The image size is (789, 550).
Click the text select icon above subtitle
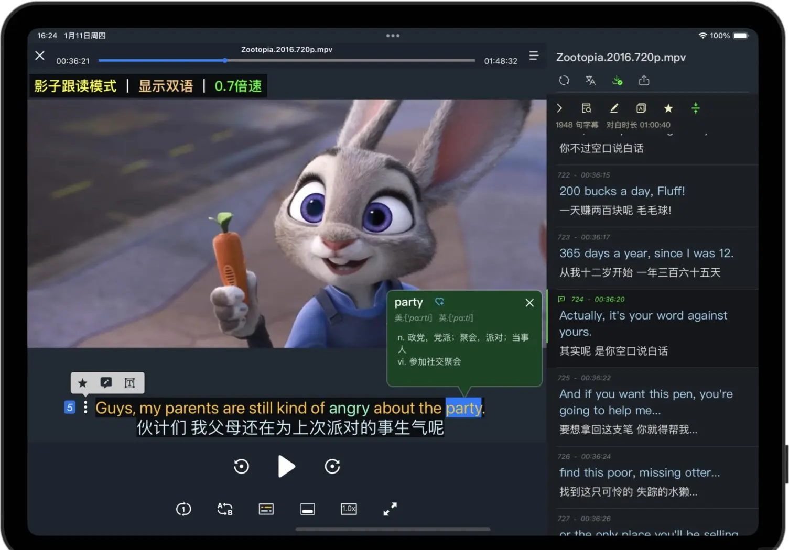tap(129, 383)
